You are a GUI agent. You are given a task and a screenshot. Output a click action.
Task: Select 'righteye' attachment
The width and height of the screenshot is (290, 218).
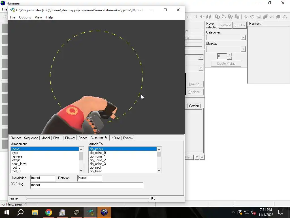click(x=45, y=156)
